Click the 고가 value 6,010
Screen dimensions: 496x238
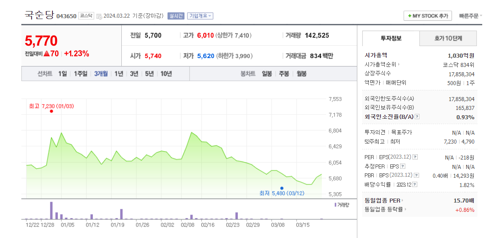point(206,35)
